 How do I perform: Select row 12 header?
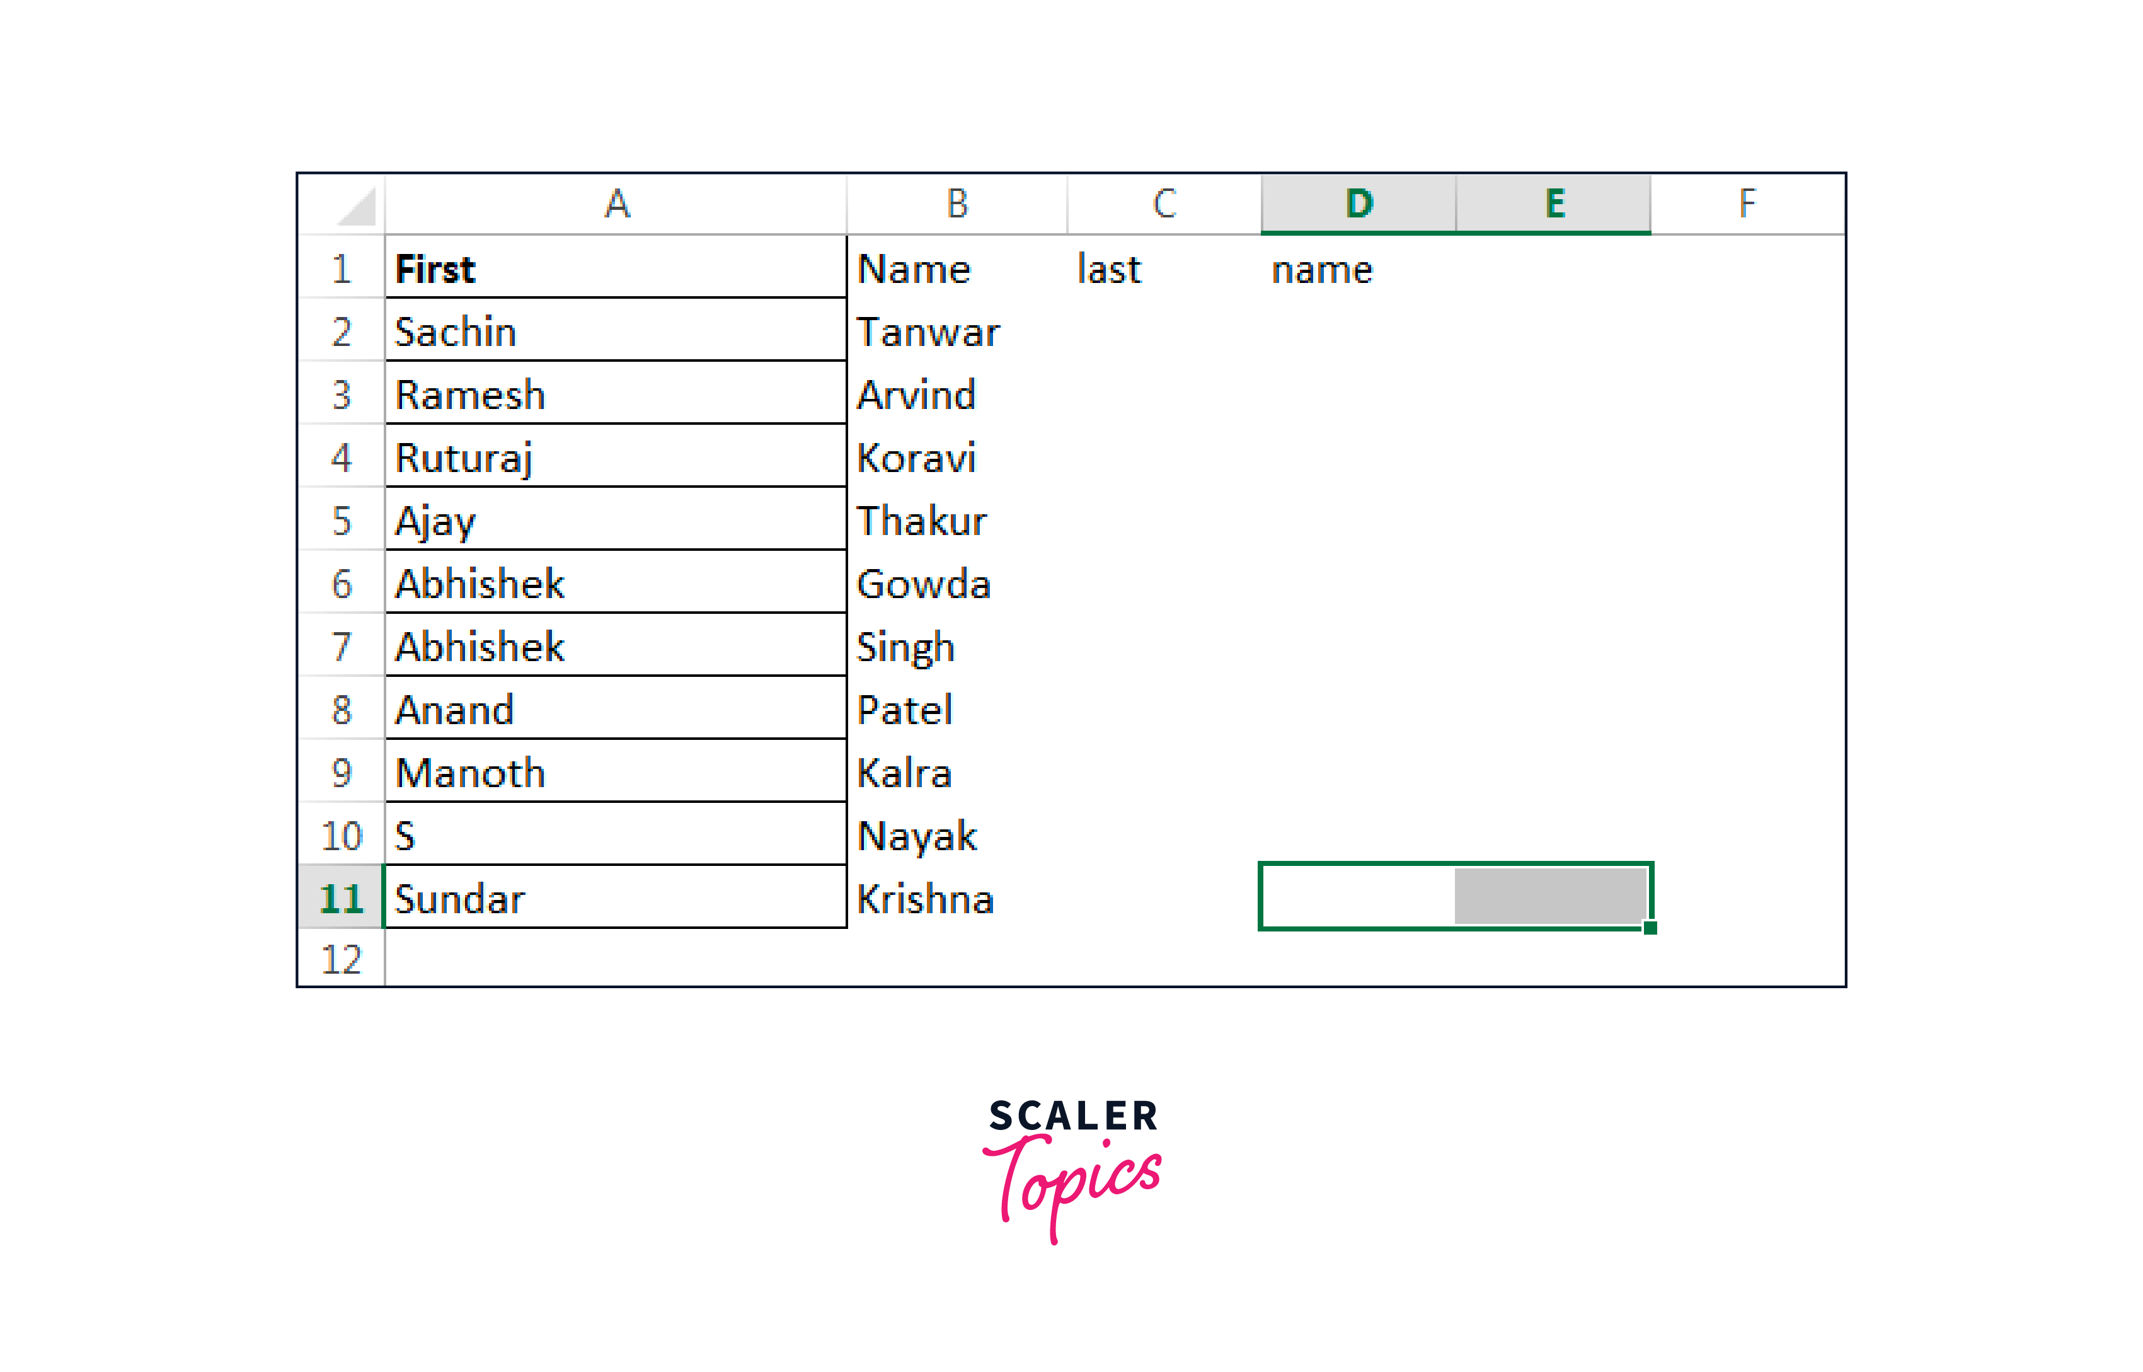coord(341,959)
